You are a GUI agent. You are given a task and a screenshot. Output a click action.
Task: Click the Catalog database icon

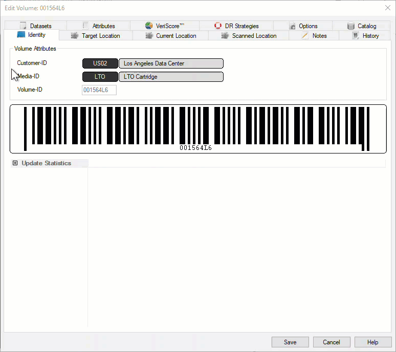coord(351,26)
